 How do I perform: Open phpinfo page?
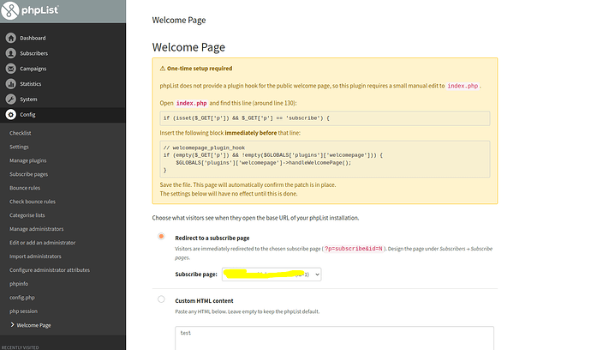click(x=19, y=284)
